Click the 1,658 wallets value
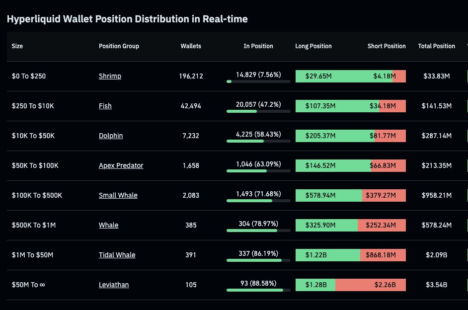This screenshot has width=468, height=310. pos(191,165)
